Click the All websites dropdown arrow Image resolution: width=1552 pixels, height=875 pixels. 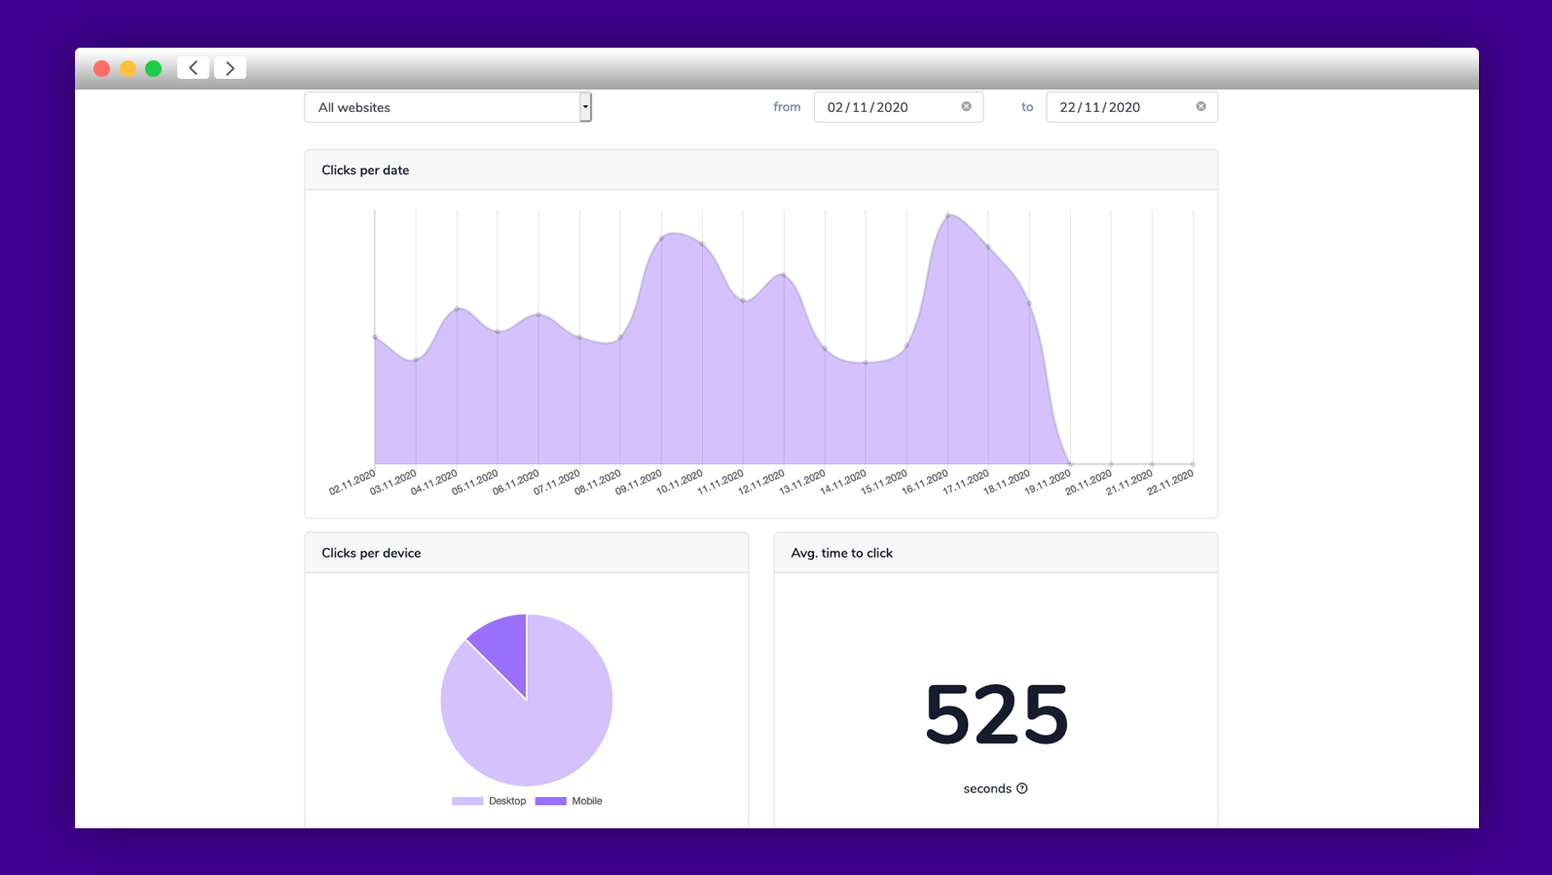(585, 107)
